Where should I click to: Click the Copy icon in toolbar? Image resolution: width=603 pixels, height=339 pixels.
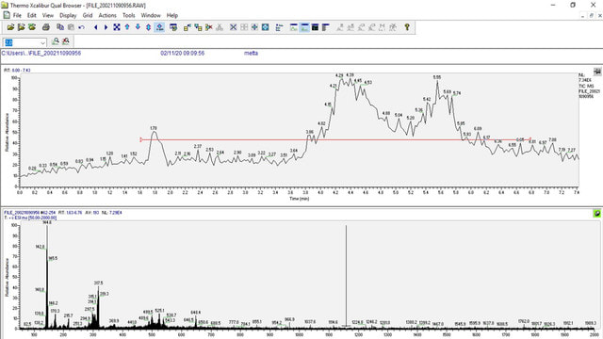pos(60,27)
